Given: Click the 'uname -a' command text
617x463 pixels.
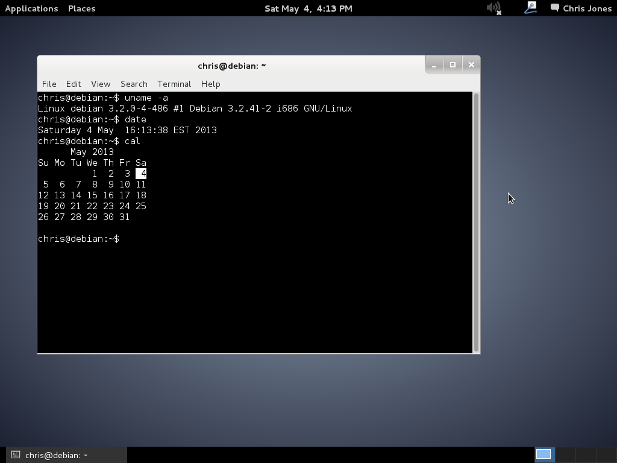Looking at the screenshot, I should pos(146,98).
